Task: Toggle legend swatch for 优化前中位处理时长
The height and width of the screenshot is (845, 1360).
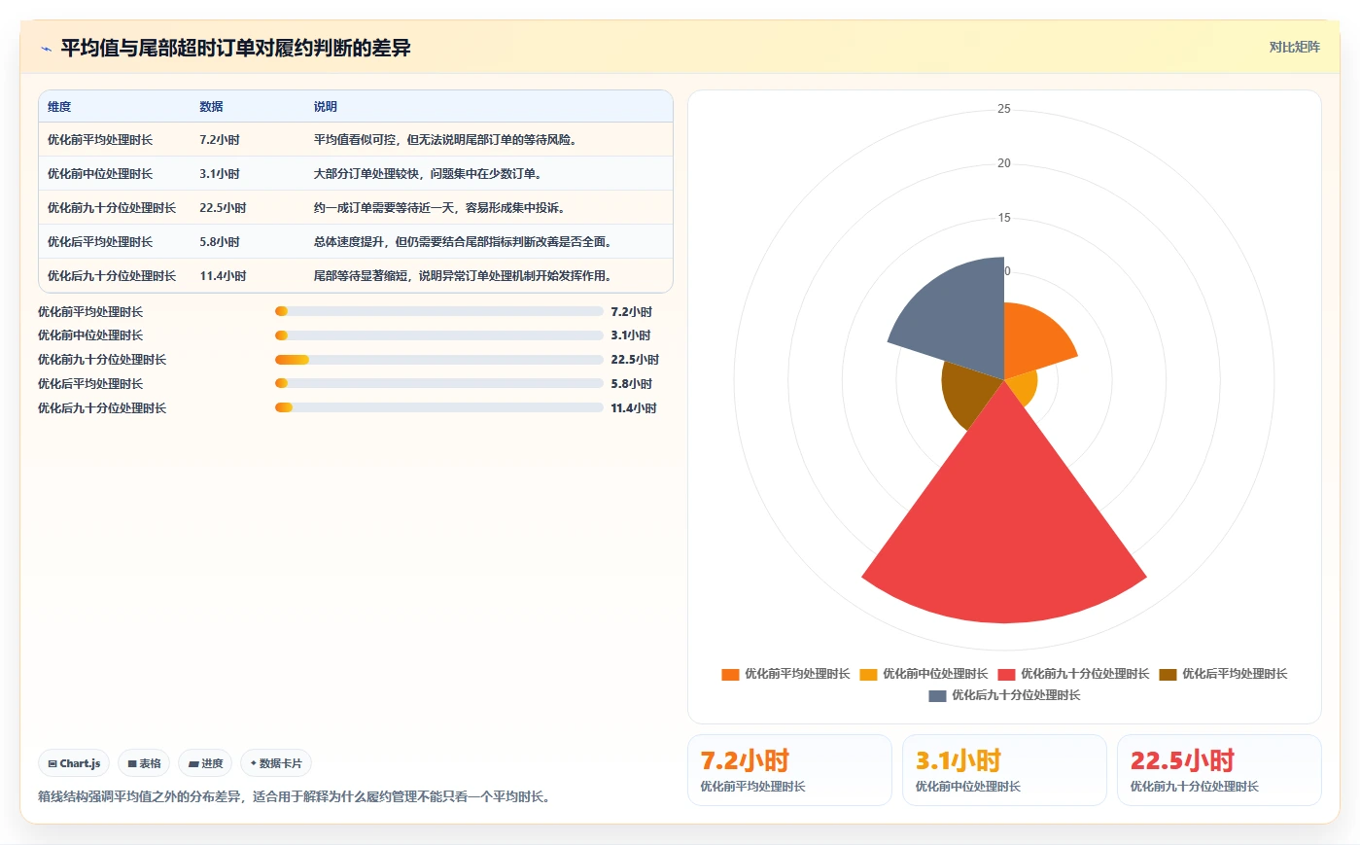Action: pyautogui.click(x=868, y=674)
